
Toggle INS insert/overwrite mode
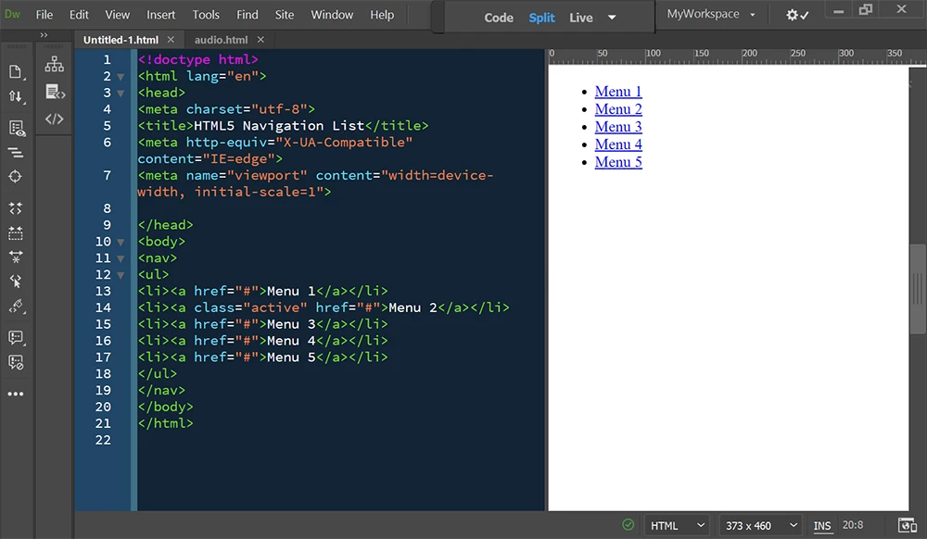coord(821,525)
